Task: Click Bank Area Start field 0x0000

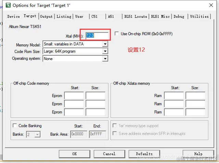Action: click(x=79, y=134)
